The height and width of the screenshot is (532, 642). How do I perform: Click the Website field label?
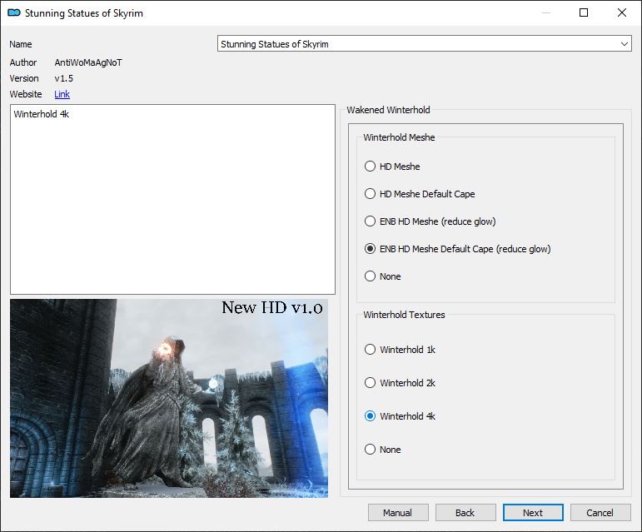click(25, 94)
